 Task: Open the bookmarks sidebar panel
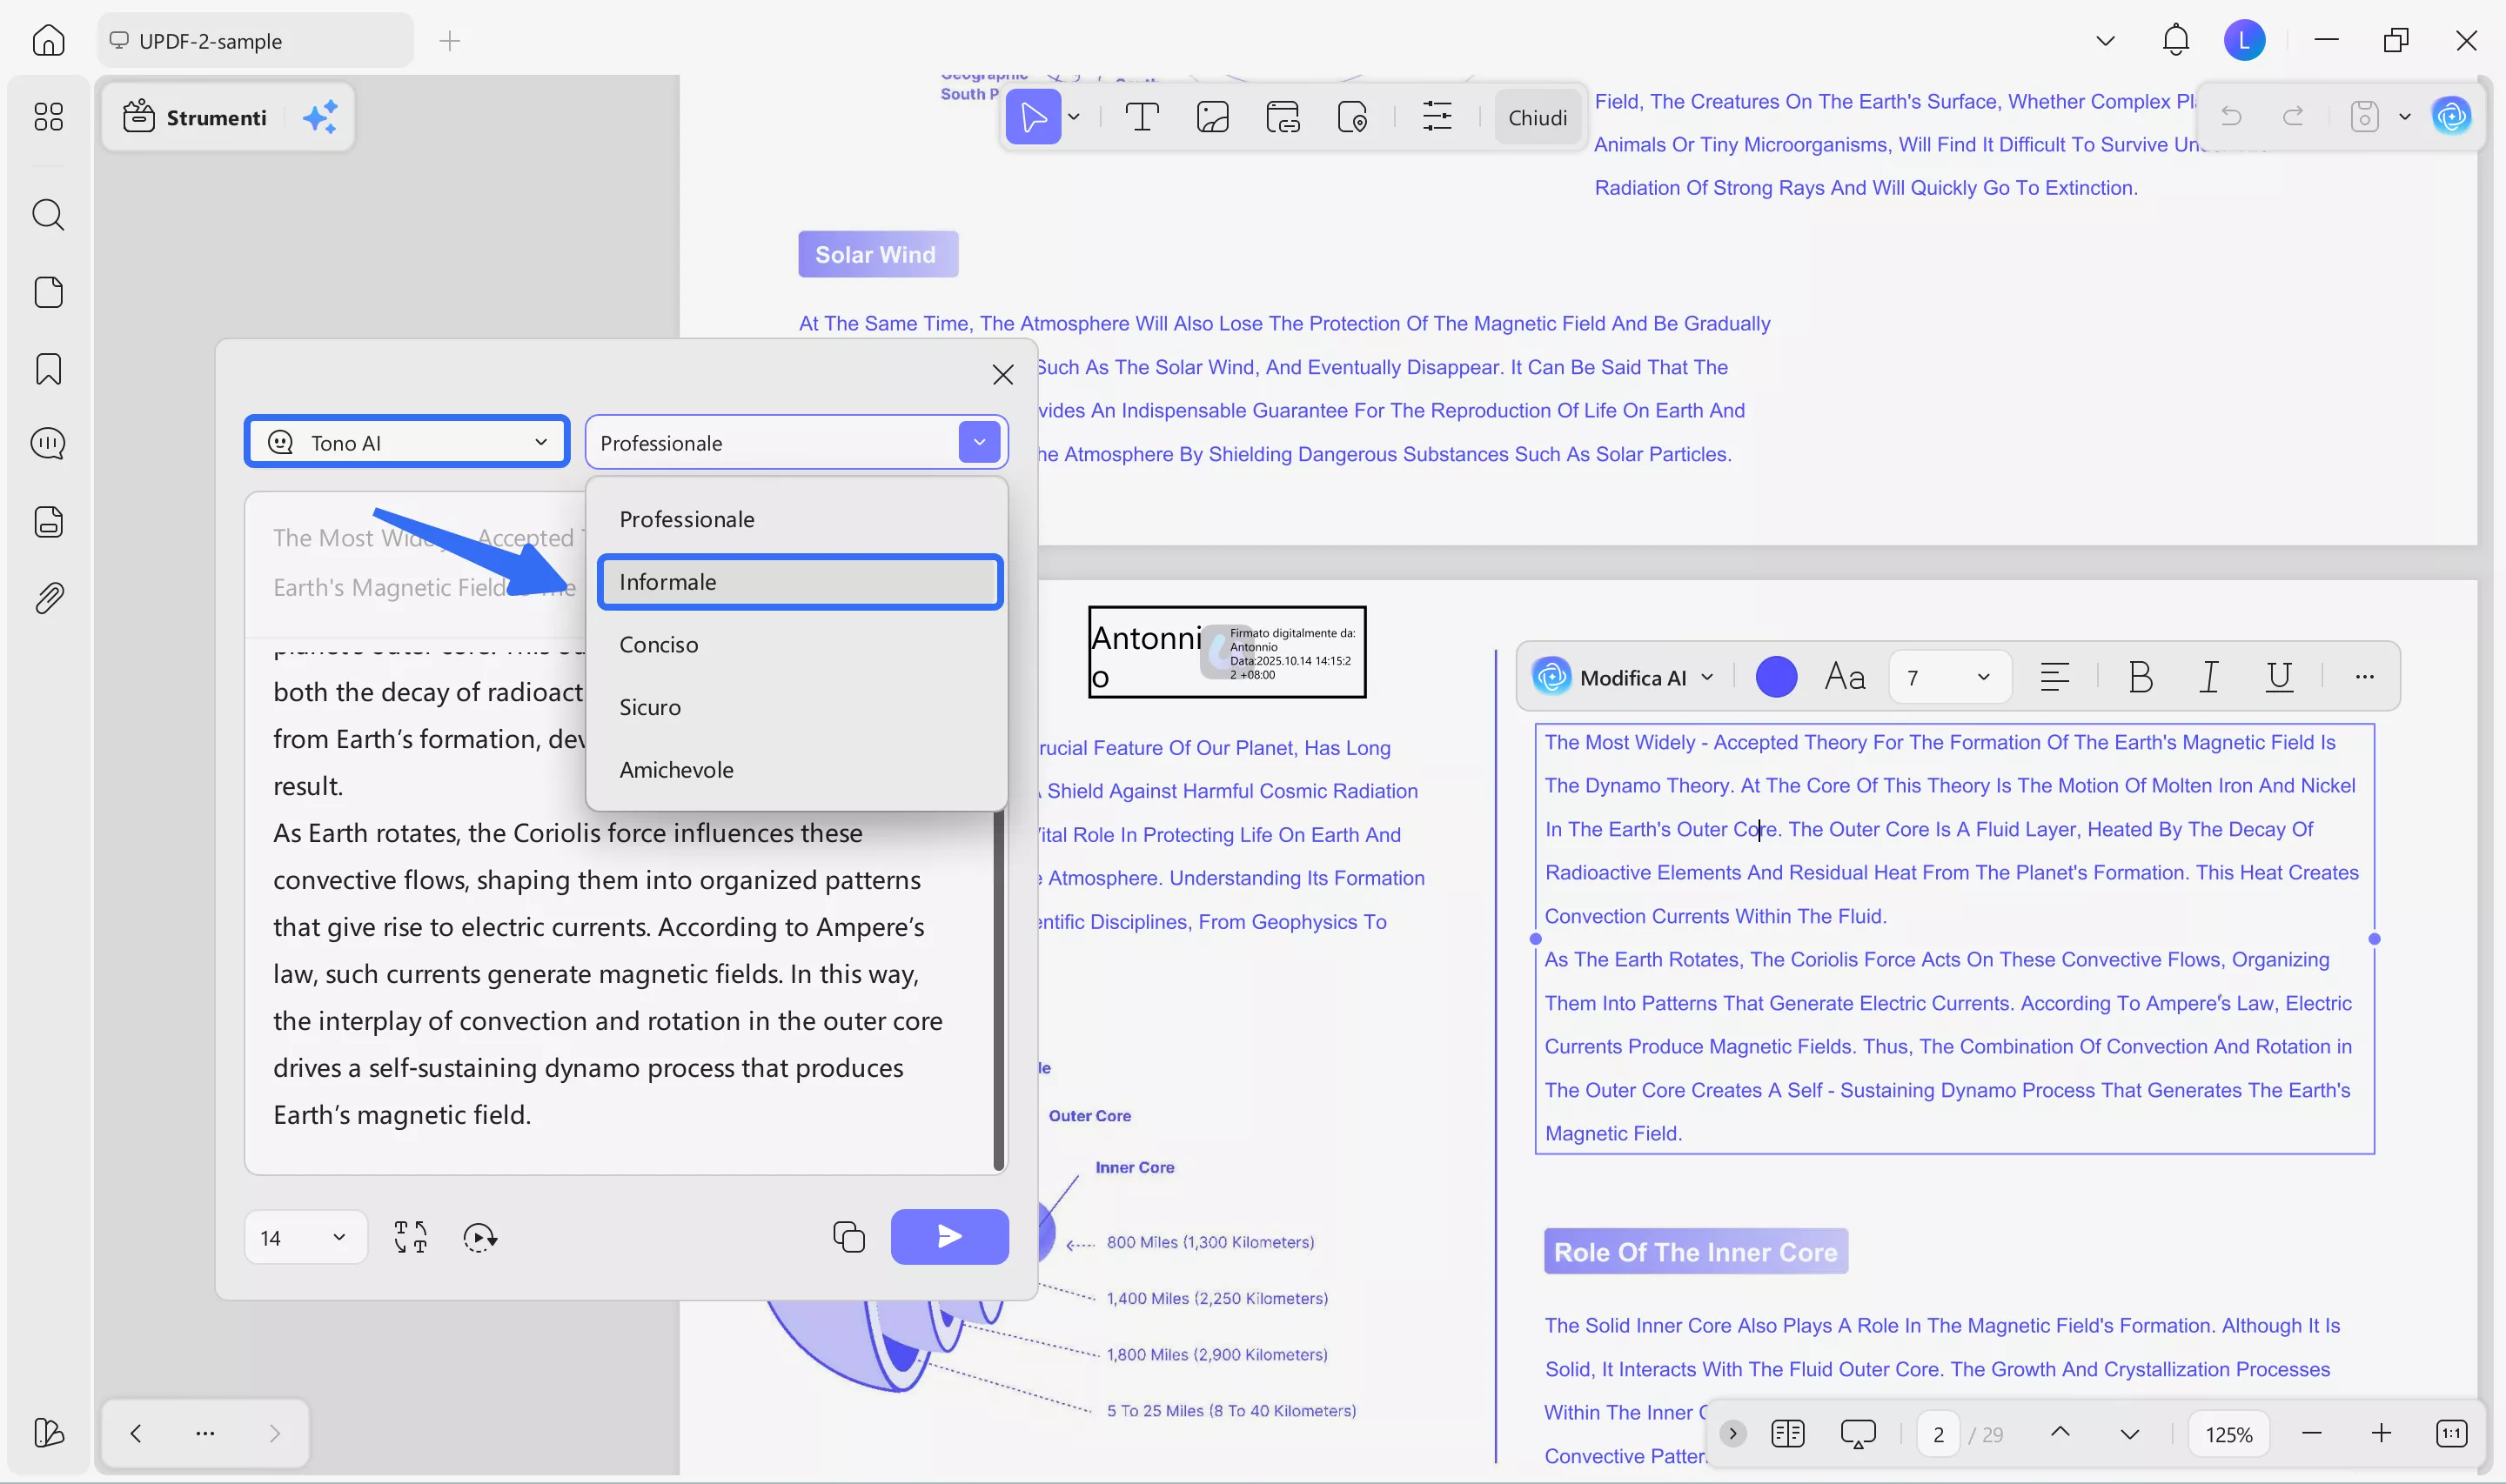pyautogui.click(x=48, y=369)
